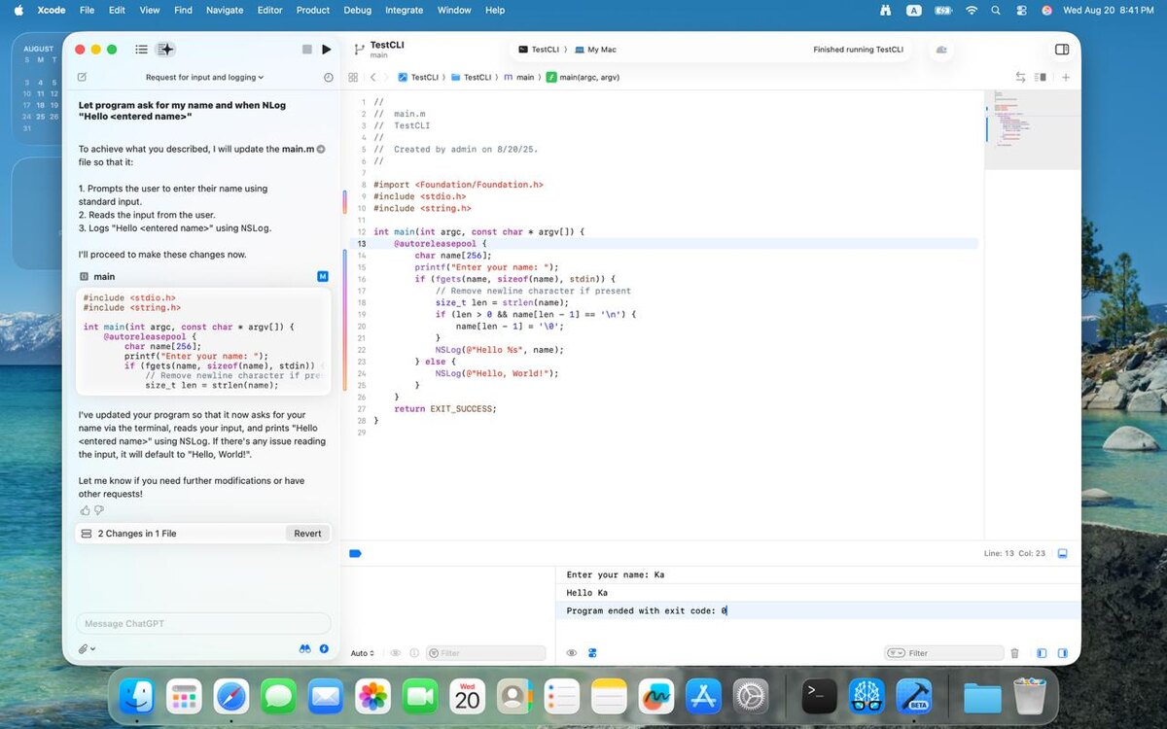Open main.m arrow link in chat
Screen dimensions: 1167x729
[x=321, y=149]
